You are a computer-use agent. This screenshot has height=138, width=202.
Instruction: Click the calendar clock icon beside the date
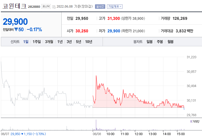pyautogui.click(x=54, y=7)
